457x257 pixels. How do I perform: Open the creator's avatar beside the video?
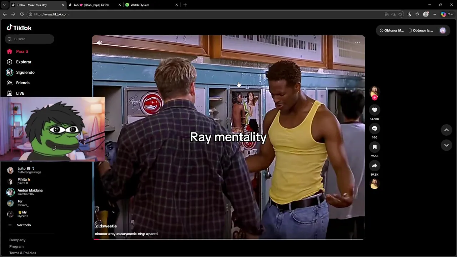point(375,91)
